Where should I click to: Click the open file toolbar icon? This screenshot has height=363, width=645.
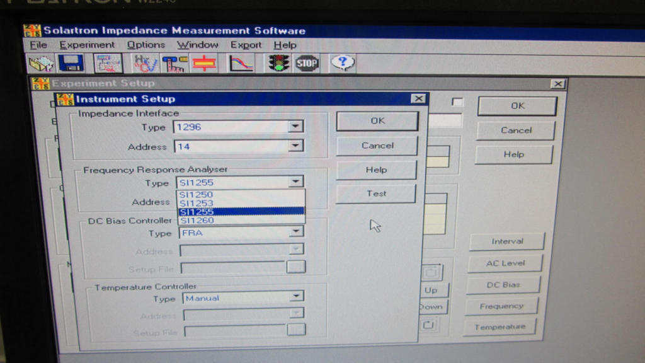(x=42, y=63)
